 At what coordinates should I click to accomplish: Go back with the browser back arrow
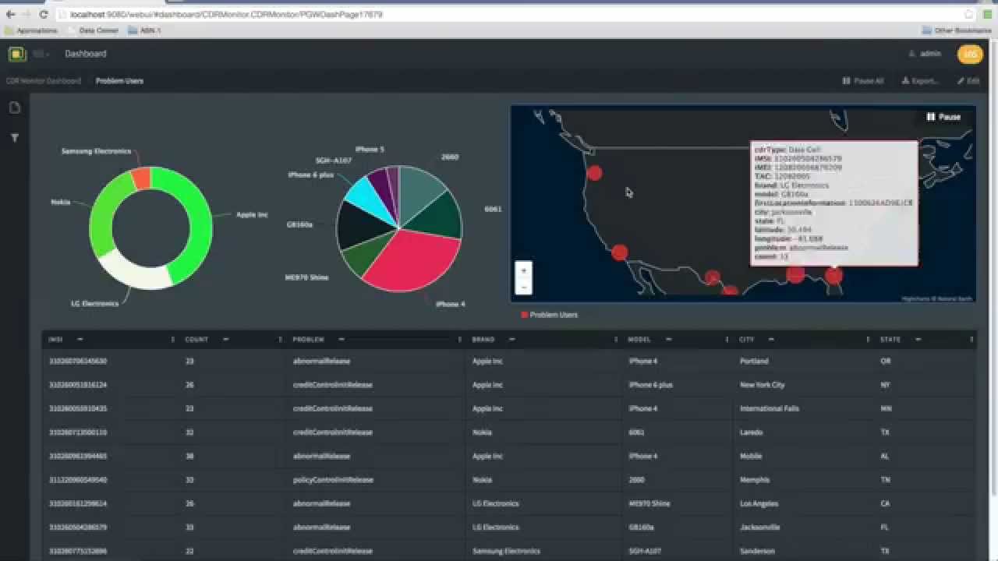tap(10, 14)
